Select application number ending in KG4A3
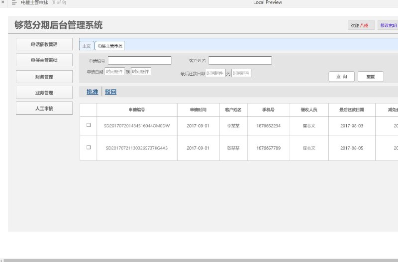Viewport: 398px width, 262px height. 137,148
